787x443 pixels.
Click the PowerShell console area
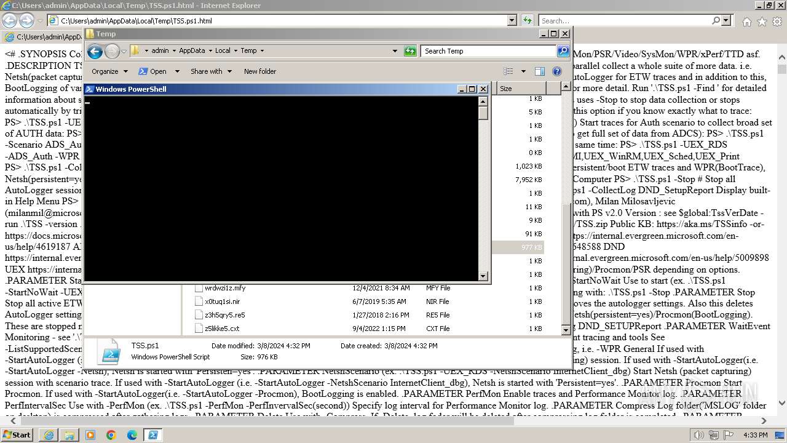[x=281, y=188]
